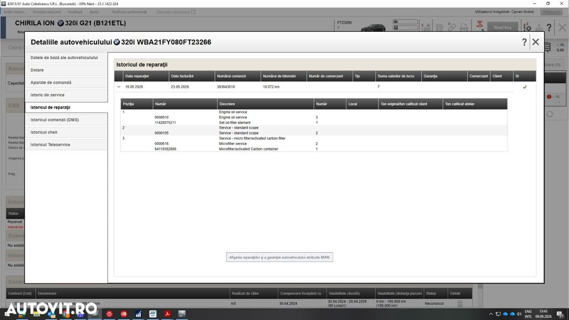Click the main toolbar help question mark
This screenshot has width=569, height=320.
pos(549,27)
